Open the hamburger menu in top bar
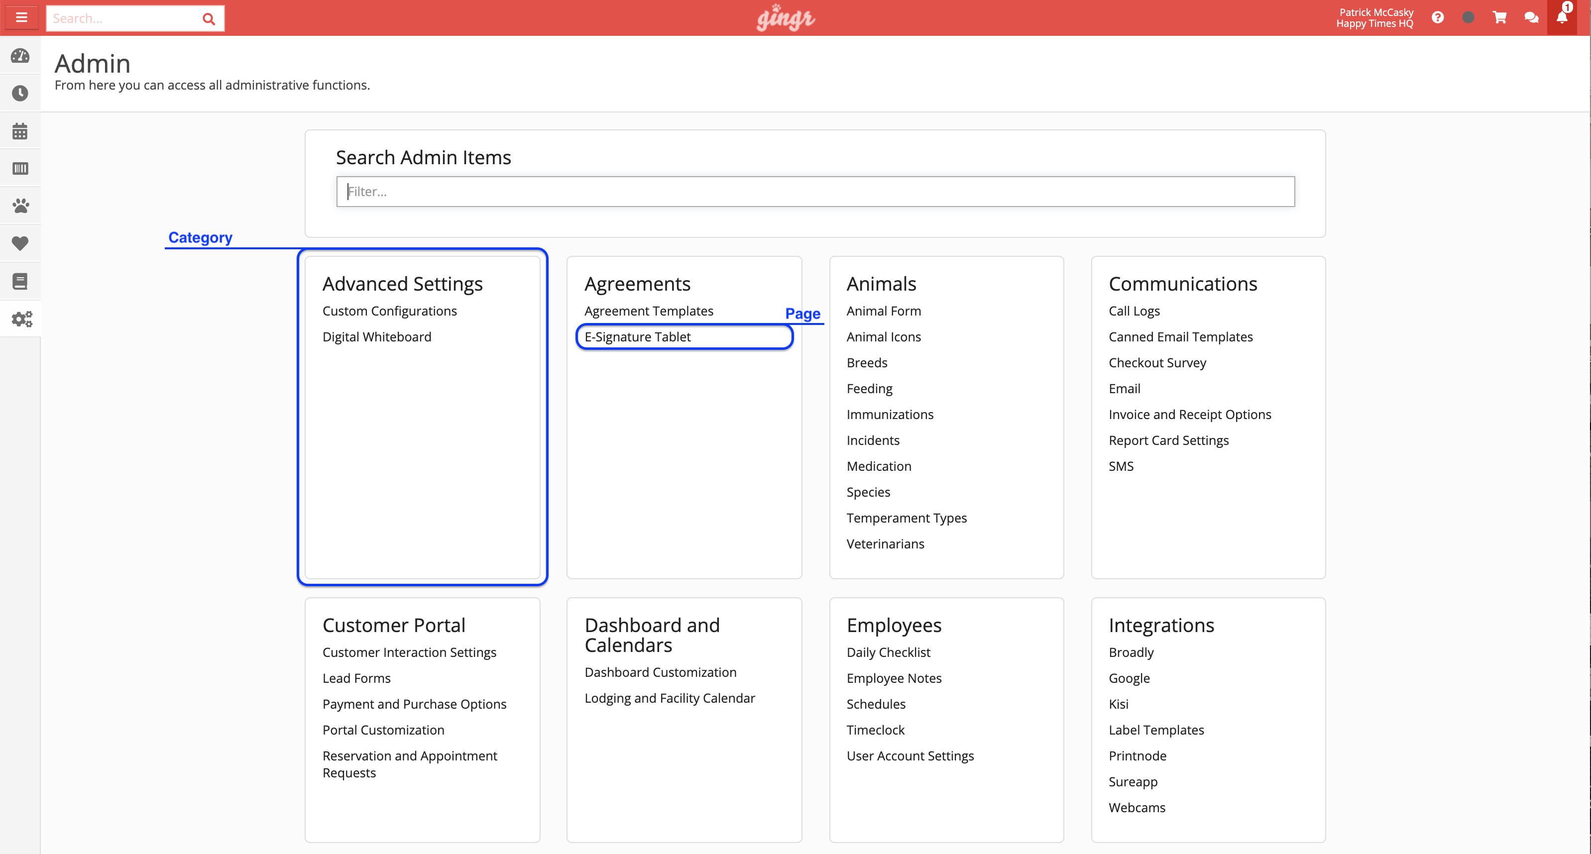 point(21,17)
